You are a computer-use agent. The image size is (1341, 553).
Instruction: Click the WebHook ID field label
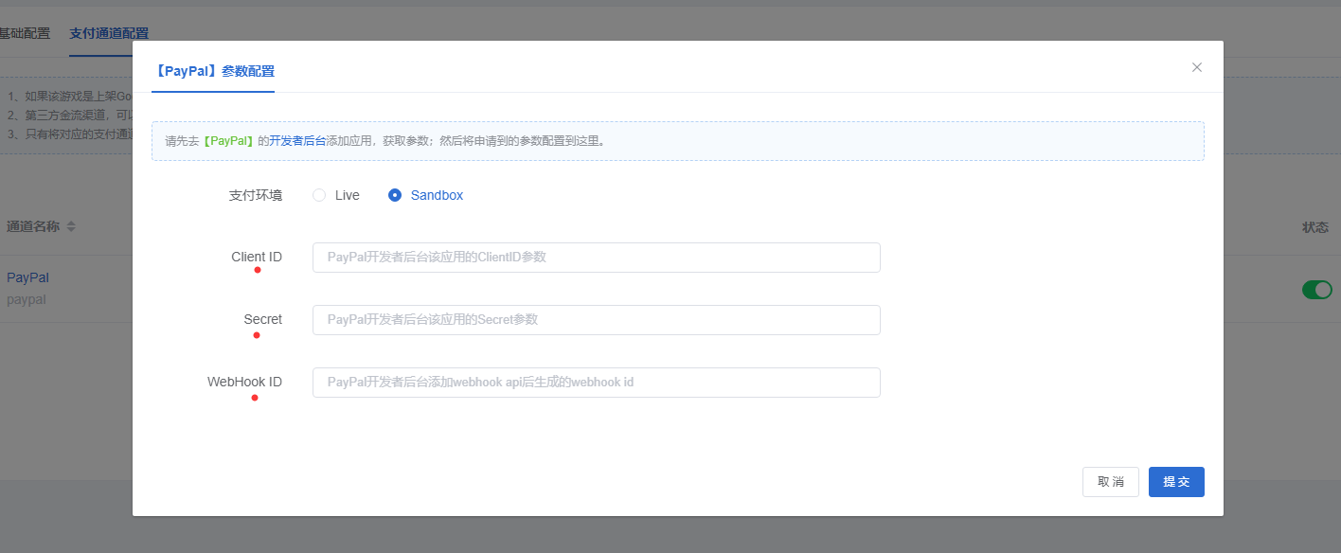[x=244, y=382]
